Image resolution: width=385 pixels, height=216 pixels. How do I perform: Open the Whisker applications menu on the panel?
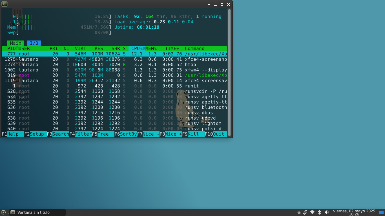[3, 212]
